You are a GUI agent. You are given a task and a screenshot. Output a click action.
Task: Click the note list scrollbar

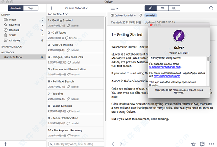(106, 69)
